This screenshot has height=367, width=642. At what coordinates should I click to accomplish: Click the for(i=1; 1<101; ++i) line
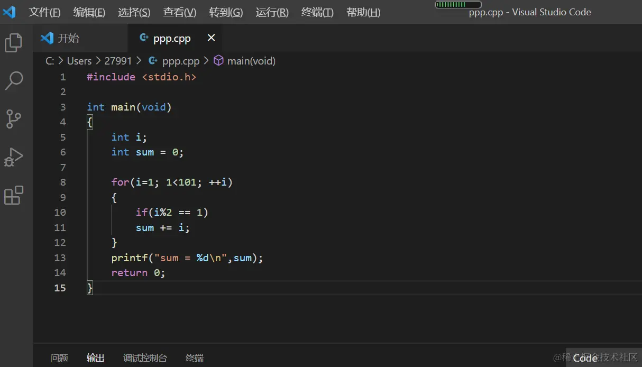(x=172, y=182)
